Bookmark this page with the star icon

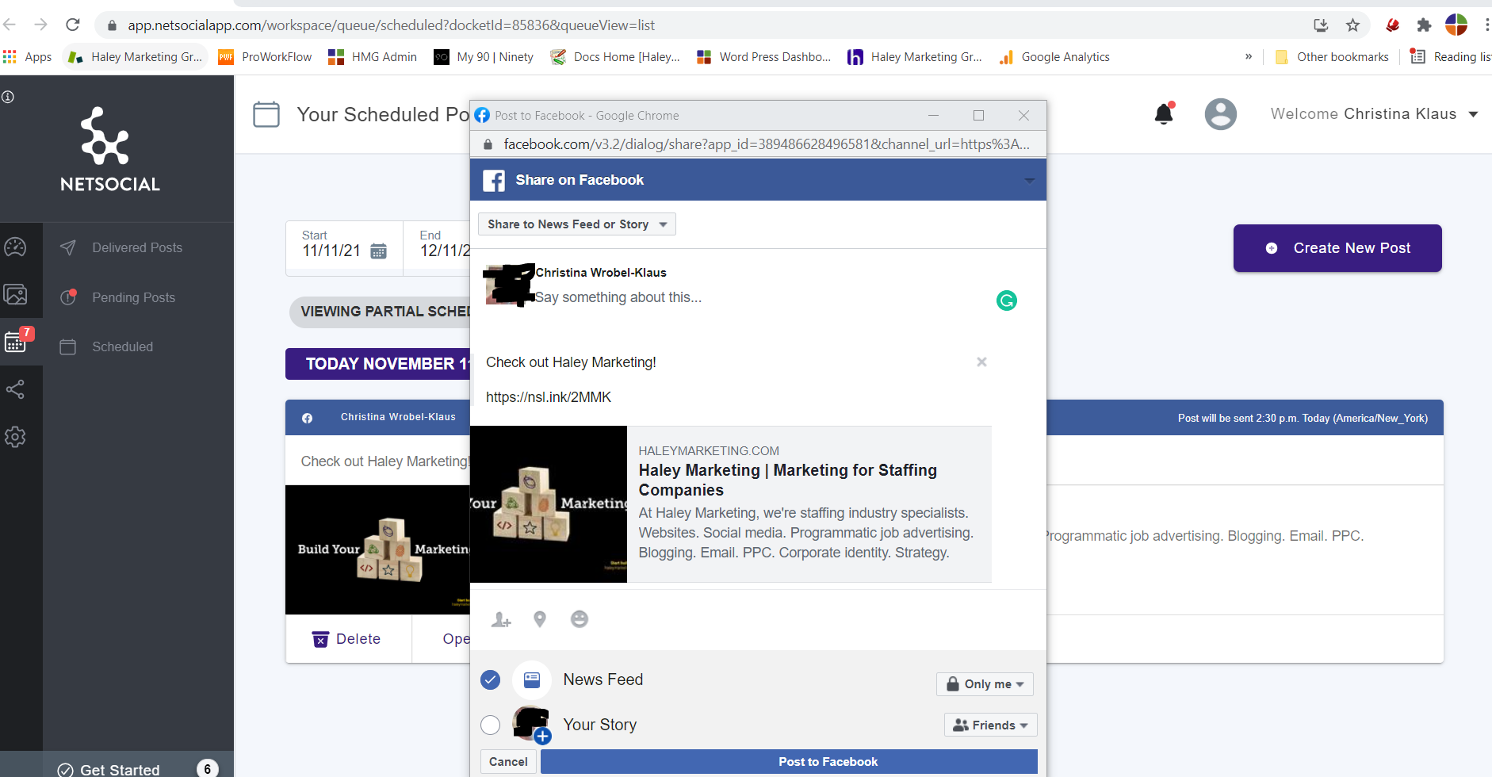[1353, 25]
